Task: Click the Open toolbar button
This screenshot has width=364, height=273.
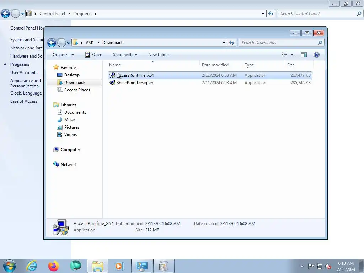Action: [94, 55]
